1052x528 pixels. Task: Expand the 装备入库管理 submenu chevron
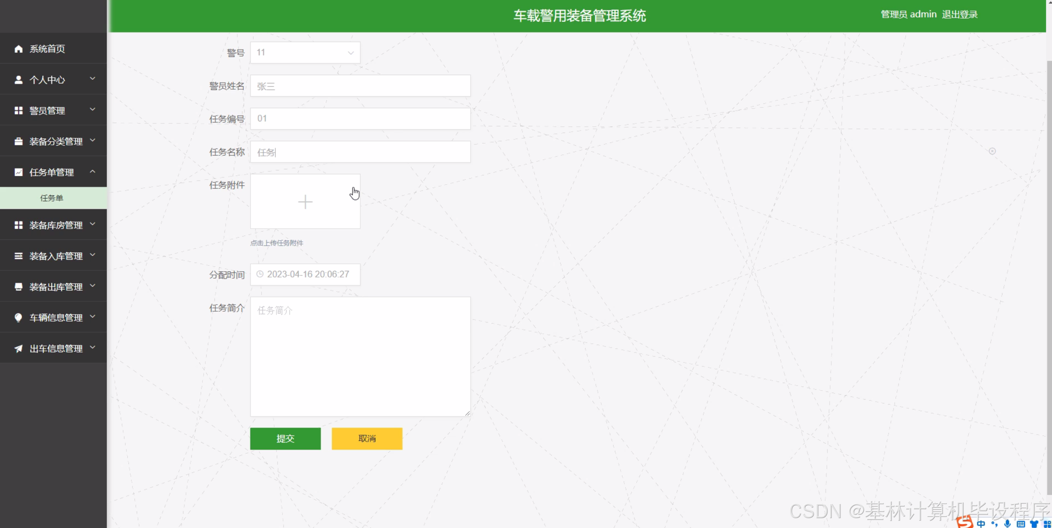(x=93, y=255)
